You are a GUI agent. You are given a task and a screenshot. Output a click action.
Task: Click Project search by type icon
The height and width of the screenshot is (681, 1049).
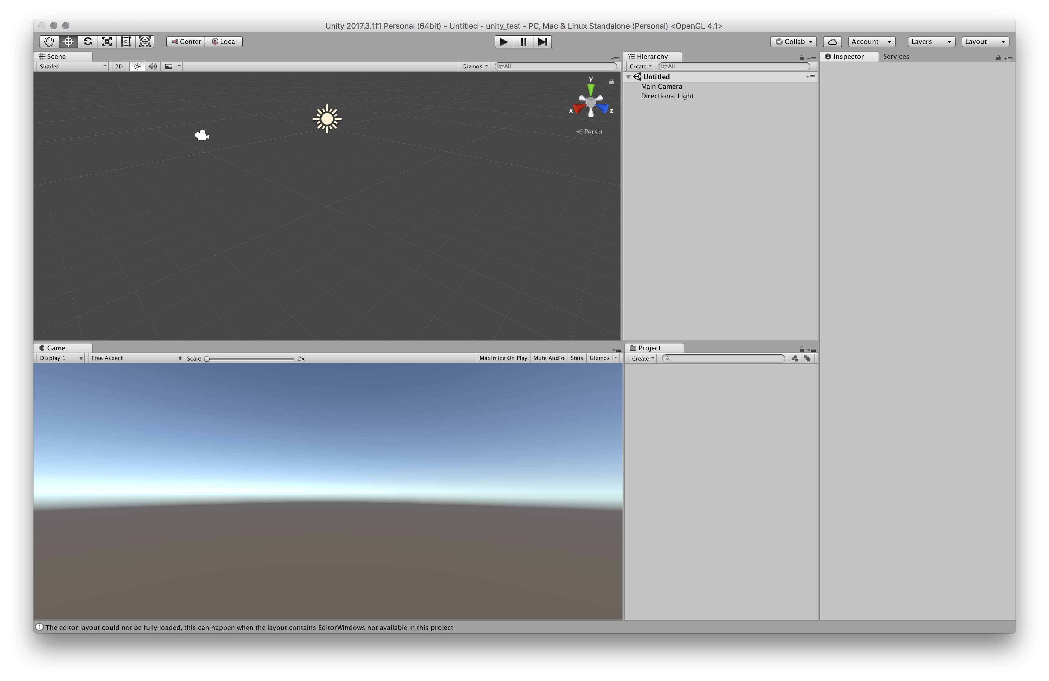(794, 358)
